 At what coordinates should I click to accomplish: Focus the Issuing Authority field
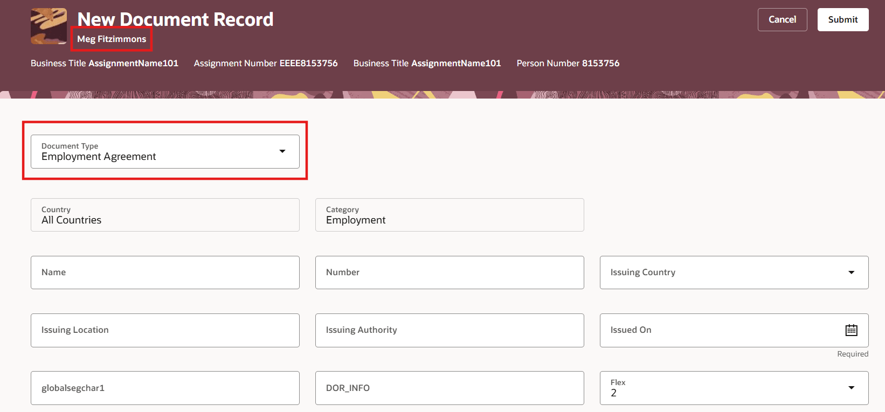[x=450, y=330]
